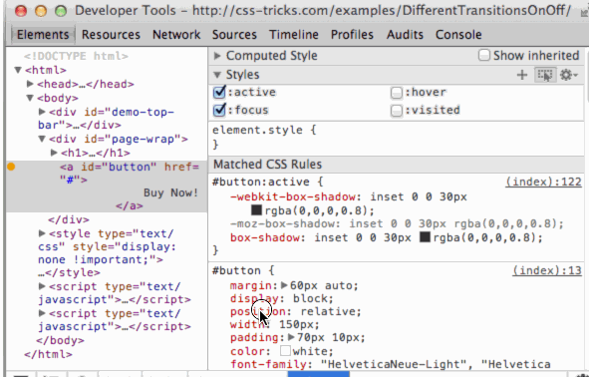
Task: Click the closing </a> tag
Action: (130, 206)
